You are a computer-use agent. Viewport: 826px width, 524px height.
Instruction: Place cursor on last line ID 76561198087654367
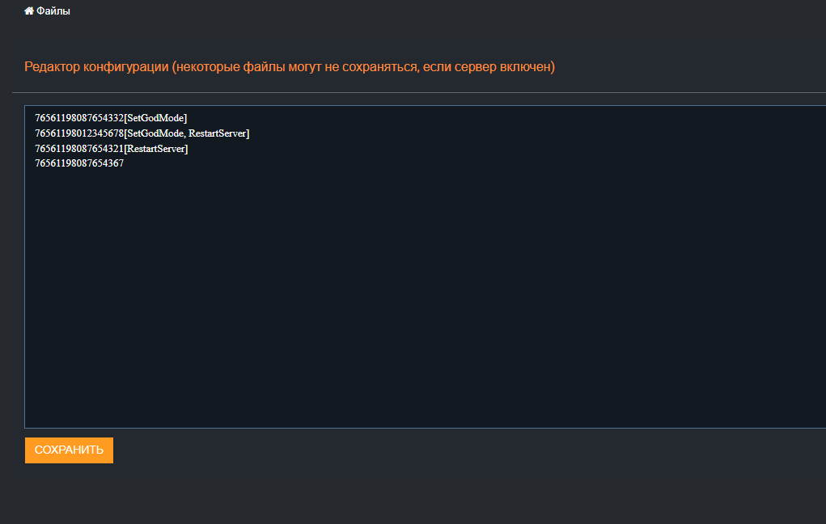pyautogui.click(x=78, y=164)
